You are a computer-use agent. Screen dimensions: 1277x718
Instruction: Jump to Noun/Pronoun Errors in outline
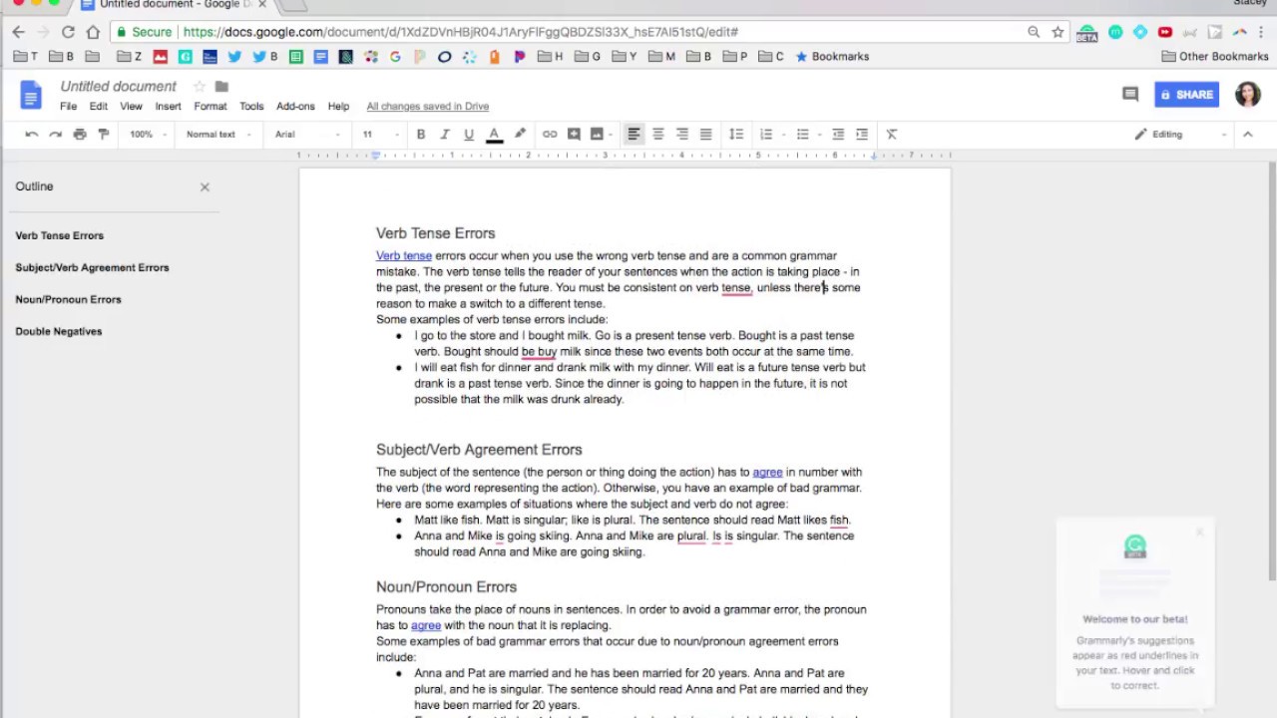(x=68, y=300)
